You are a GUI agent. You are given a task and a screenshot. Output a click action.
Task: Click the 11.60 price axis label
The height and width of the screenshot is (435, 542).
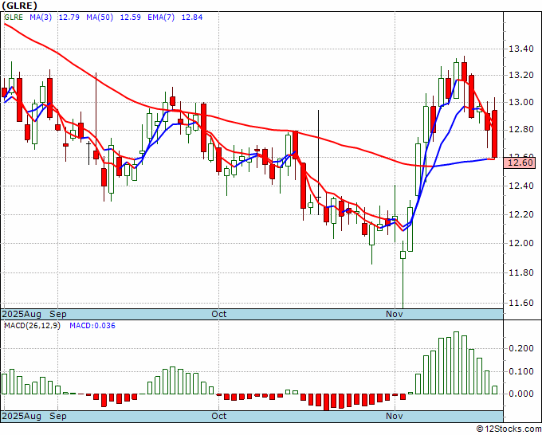[x=521, y=303]
